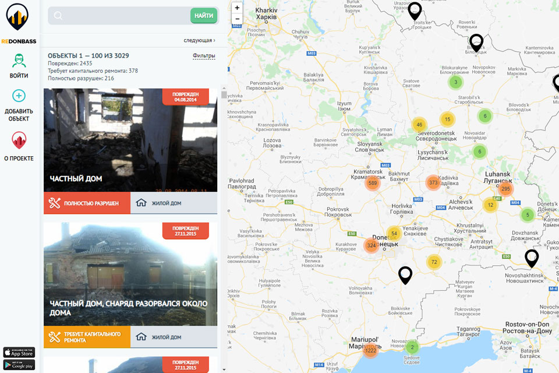This screenshot has width=559, height=373.
Task: Open the Google Play badge
Action: (x=19, y=365)
